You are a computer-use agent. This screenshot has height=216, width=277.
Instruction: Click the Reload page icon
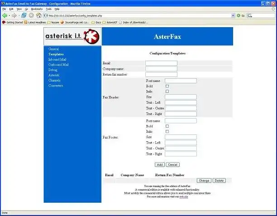(24, 15)
